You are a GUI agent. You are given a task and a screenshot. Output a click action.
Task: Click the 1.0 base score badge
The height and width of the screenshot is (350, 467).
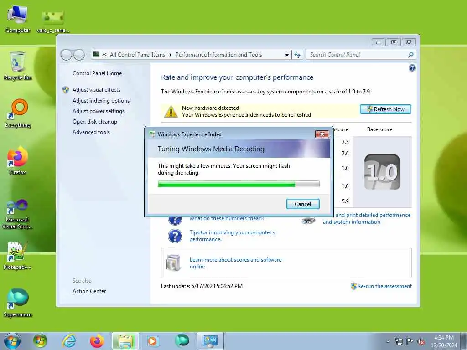(382, 172)
